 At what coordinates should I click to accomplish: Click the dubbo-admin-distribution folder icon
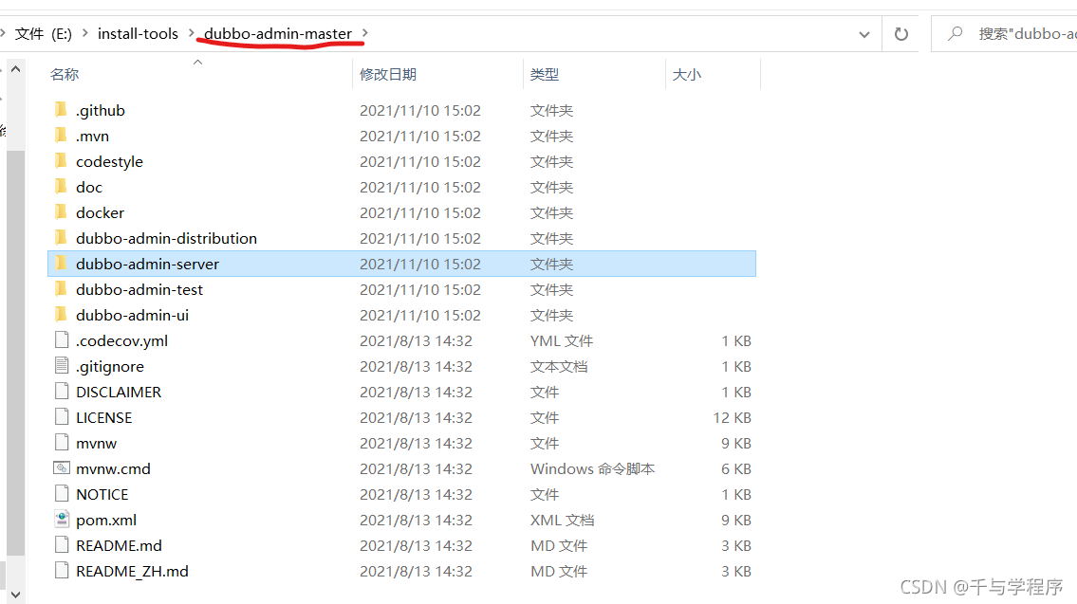pos(61,237)
